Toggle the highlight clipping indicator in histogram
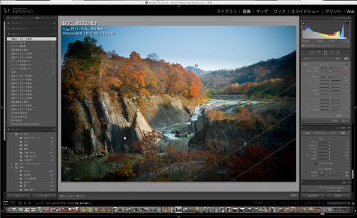This screenshot has height=218, width=357. (x=347, y=23)
